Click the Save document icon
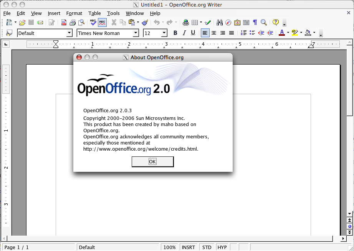 (x=31, y=22)
